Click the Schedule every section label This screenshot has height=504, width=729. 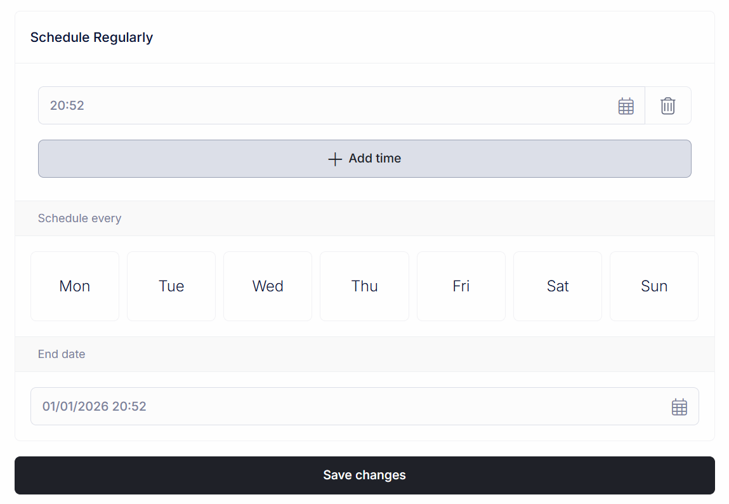click(x=79, y=218)
